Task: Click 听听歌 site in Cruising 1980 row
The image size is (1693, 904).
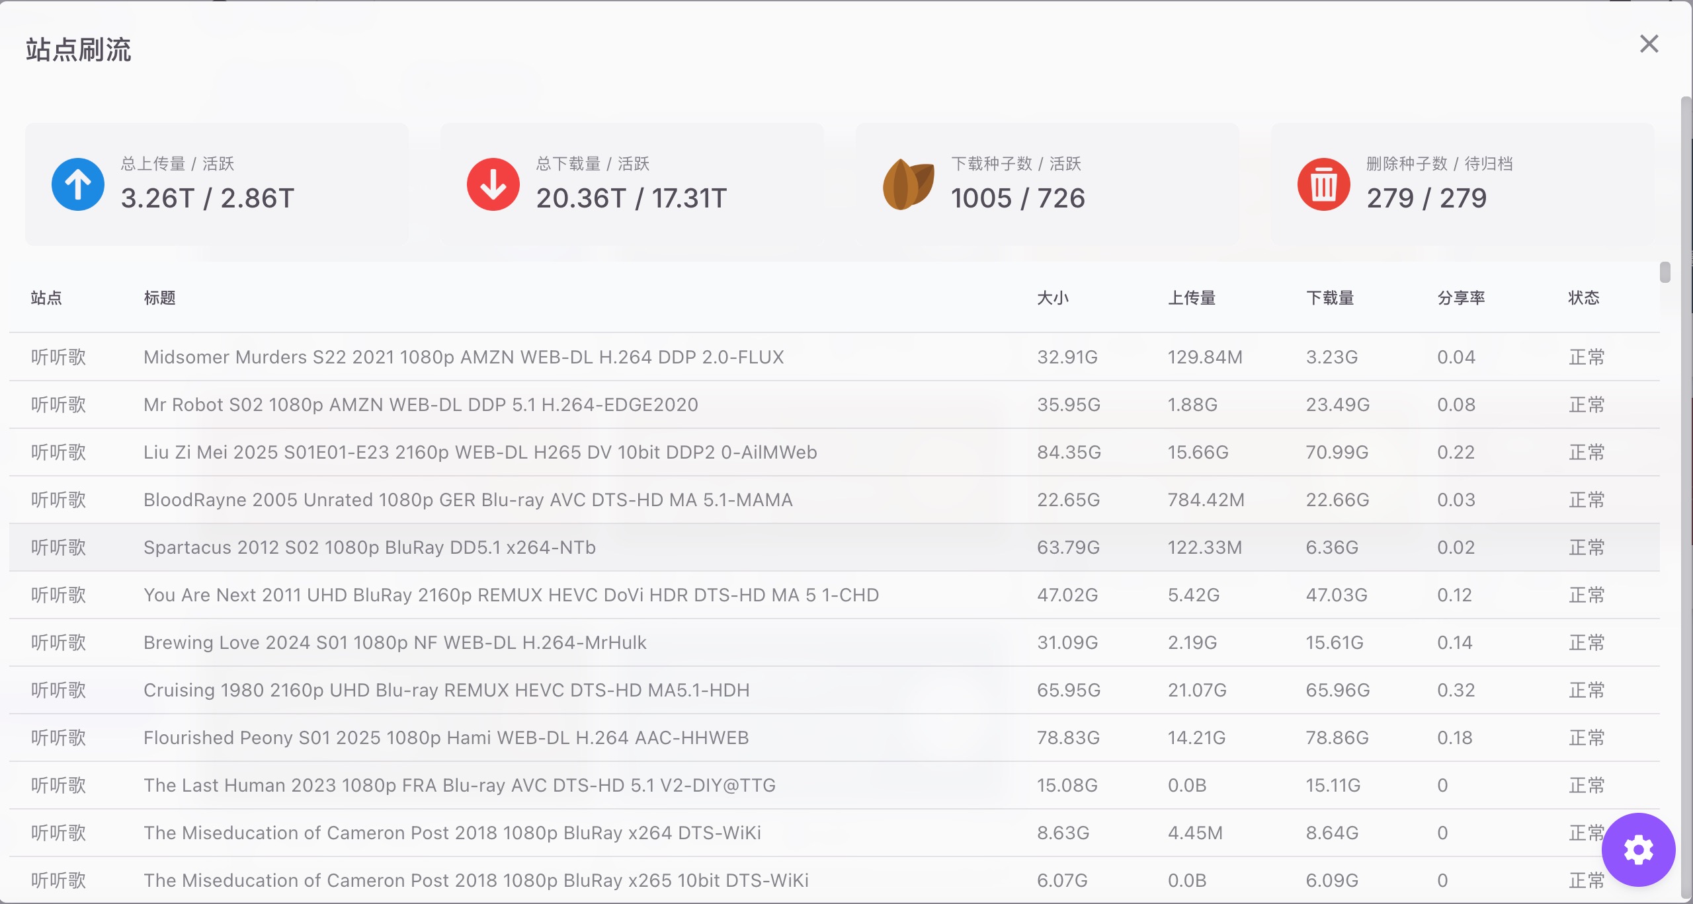Action: pos(59,690)
